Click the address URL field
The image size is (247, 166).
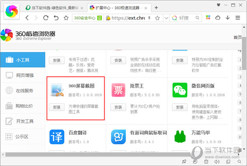click(128, 18)
